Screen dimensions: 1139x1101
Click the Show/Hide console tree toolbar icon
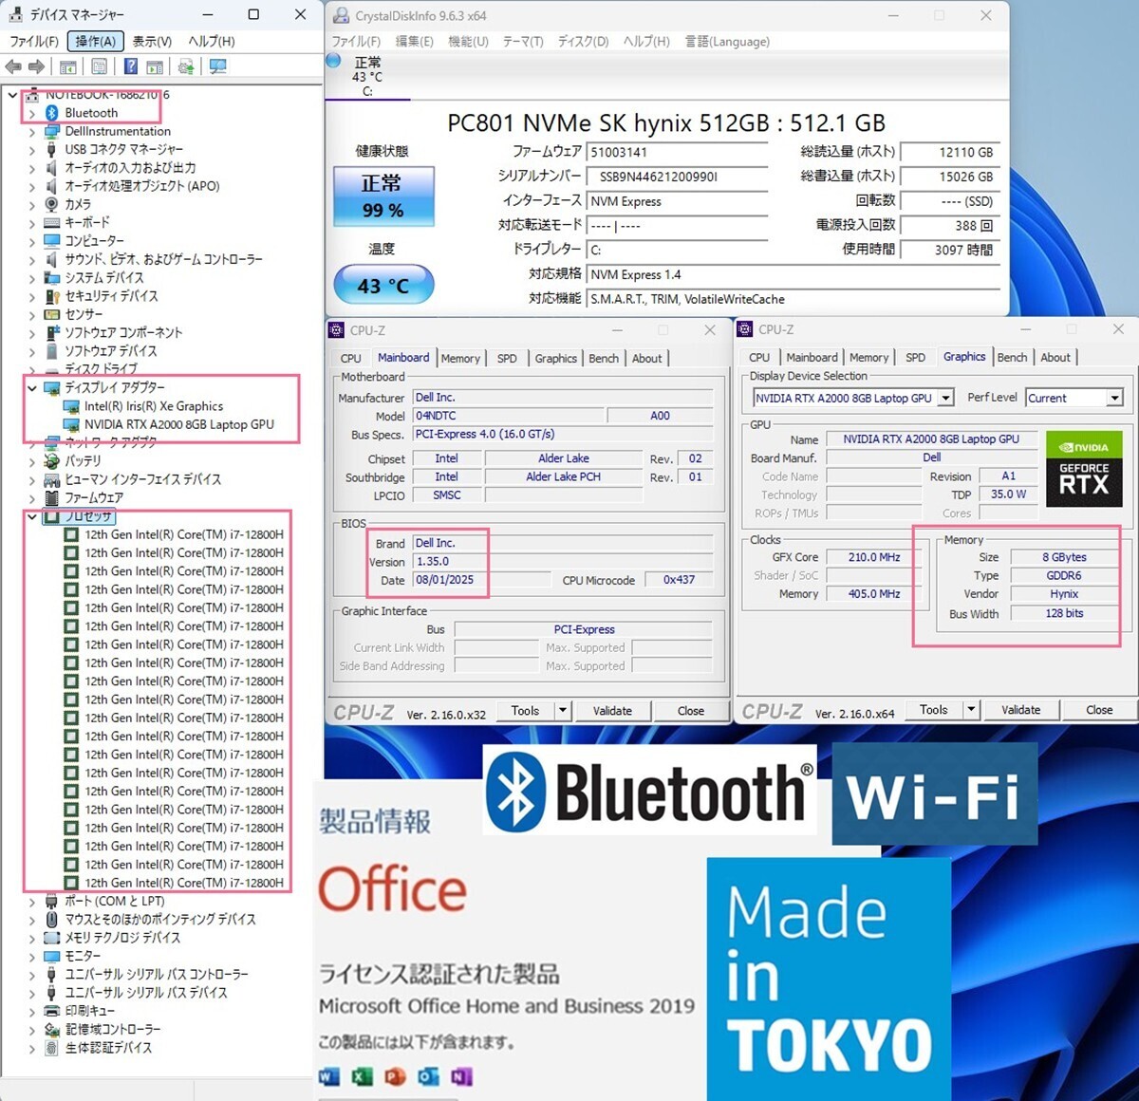pos(68,66)
